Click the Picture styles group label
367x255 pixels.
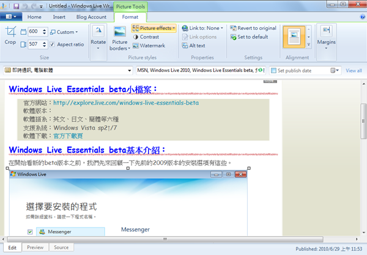[143, 57]
